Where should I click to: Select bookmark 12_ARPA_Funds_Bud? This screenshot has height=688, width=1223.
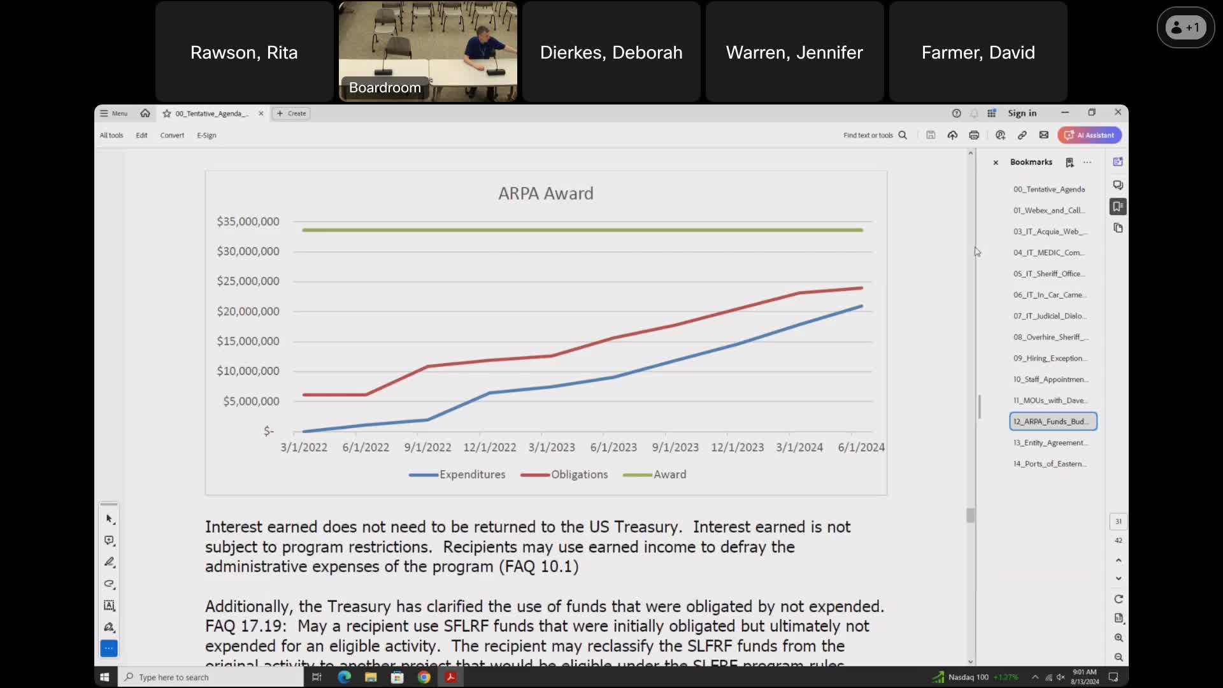click(x=1053, y=421)
